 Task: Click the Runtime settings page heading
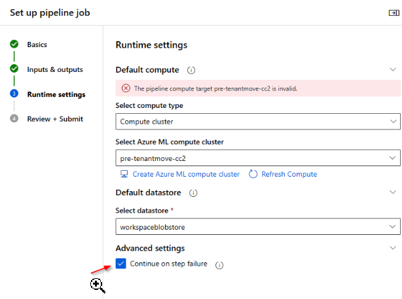pyautogui.click(x=151, y=45)
